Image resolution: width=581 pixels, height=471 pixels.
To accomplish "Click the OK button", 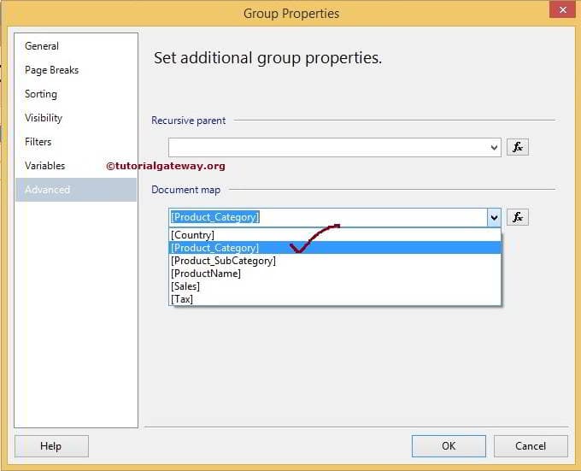I will (x=449, y=446).
